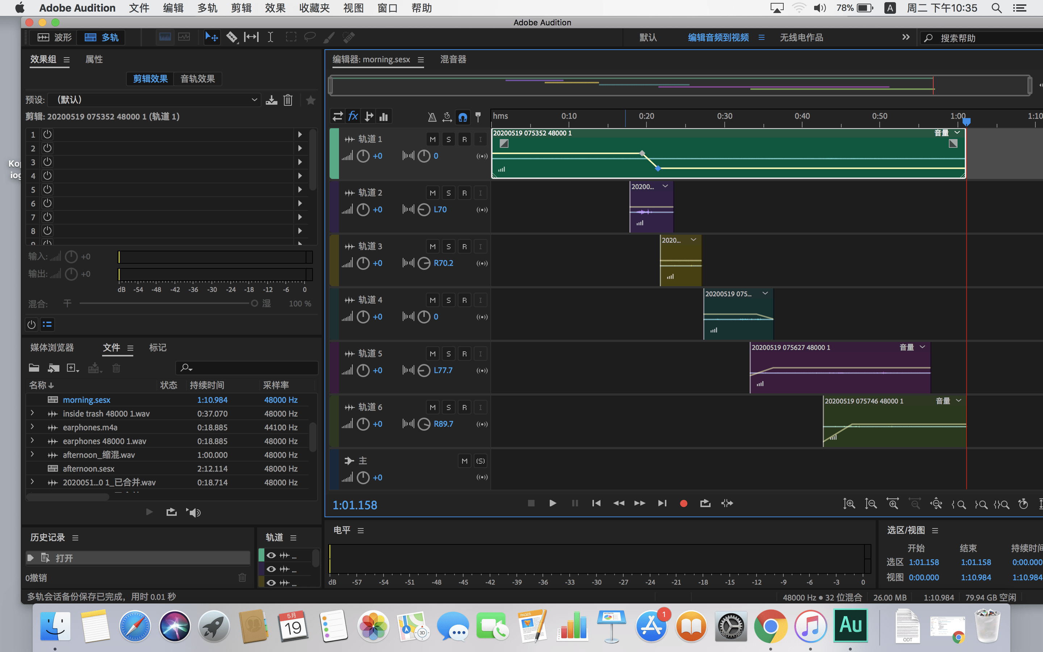Select the Slip tool
The image size is (1043, 652).
pos(251,37)
